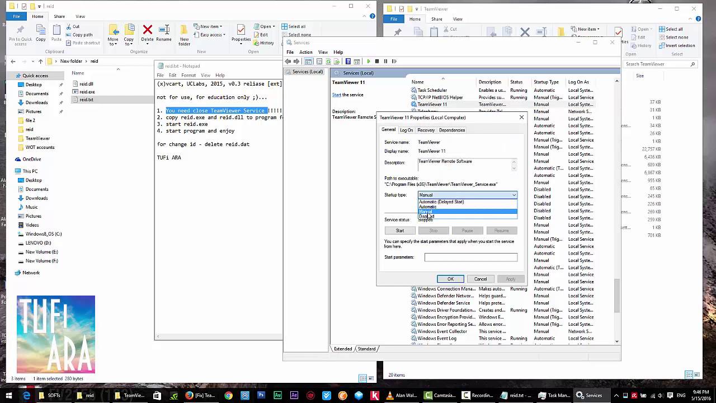Switch to Dependencies tab in properties dialog
716x403 pixels.
pos(452,130)
